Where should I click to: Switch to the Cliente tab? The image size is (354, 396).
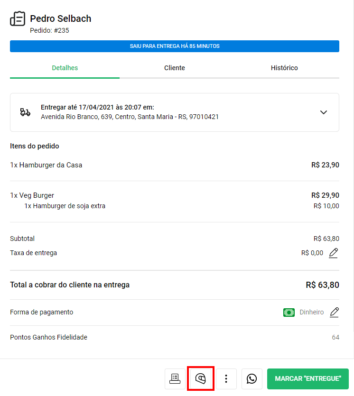174,68
